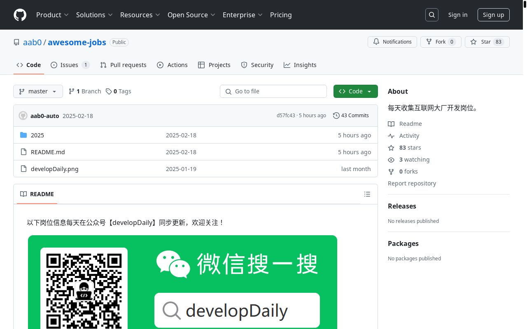Screen dimensions: 527x329
Task: Open the 2025 folder icon
Action: tap(24, 135)
